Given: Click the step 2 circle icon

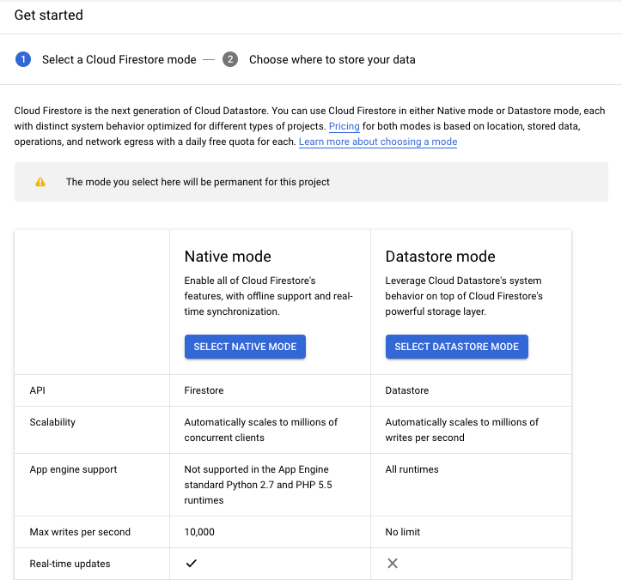Looking at the screenshot, I should point(230,59).
